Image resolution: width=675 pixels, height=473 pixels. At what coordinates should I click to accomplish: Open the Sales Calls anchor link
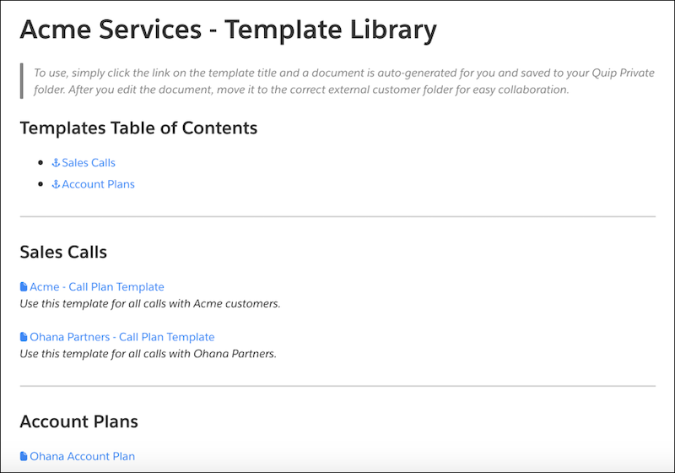(89, 163)
